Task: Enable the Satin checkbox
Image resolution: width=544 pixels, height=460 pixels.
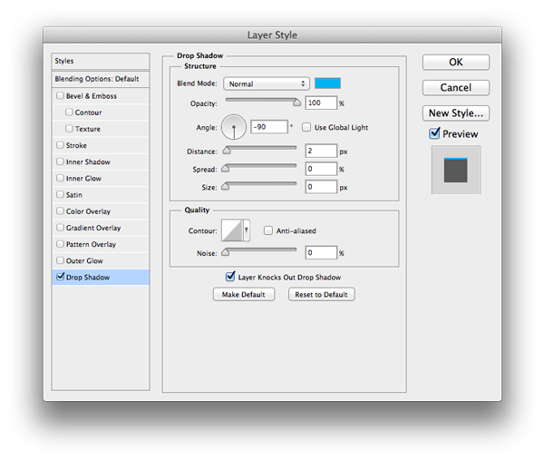Action: click(60, 194)
